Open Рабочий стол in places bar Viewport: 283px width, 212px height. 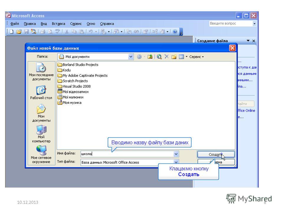41,93
